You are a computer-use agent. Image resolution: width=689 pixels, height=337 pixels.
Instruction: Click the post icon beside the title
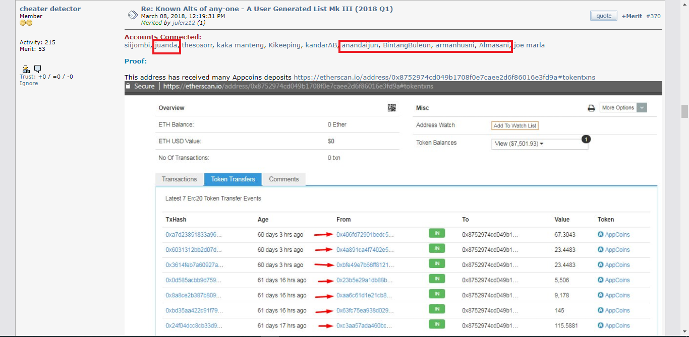[133, 15]
